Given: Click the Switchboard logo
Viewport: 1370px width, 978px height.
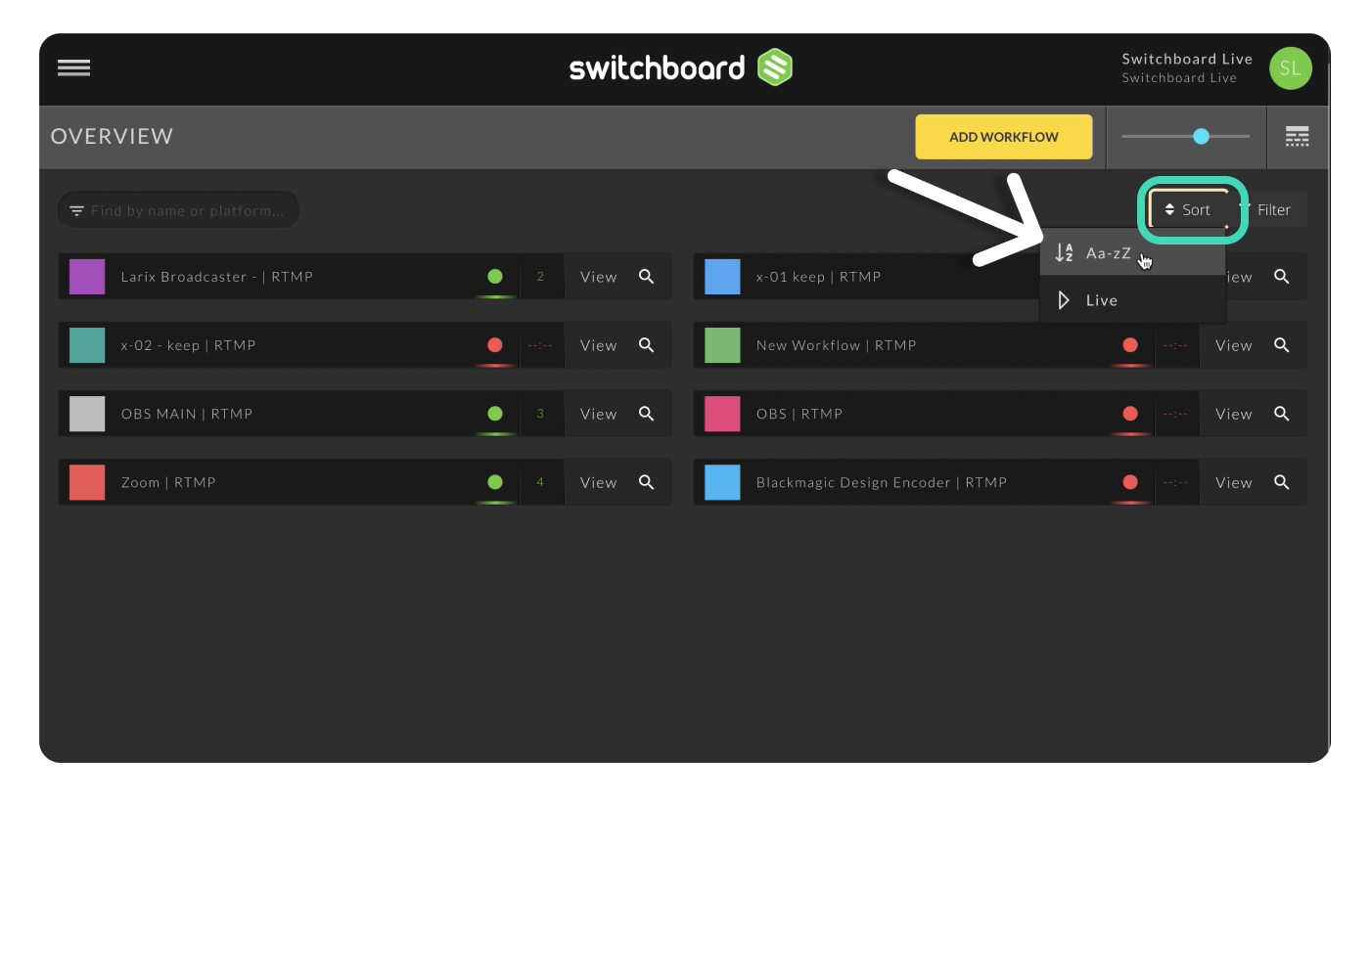Looking at the screenshot, I should click(x=681, y=67).
